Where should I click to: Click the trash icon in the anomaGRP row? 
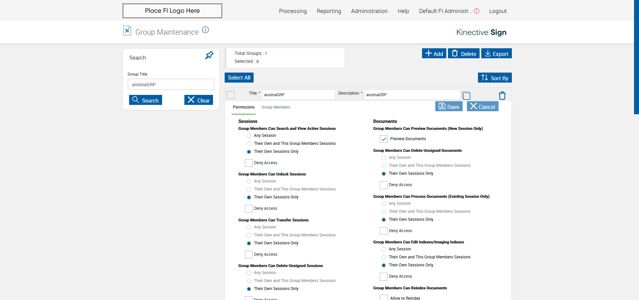click(x=502, y=96)
